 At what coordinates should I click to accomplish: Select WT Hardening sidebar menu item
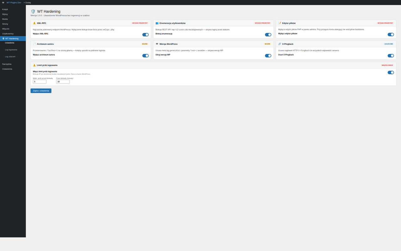point(13,39)
